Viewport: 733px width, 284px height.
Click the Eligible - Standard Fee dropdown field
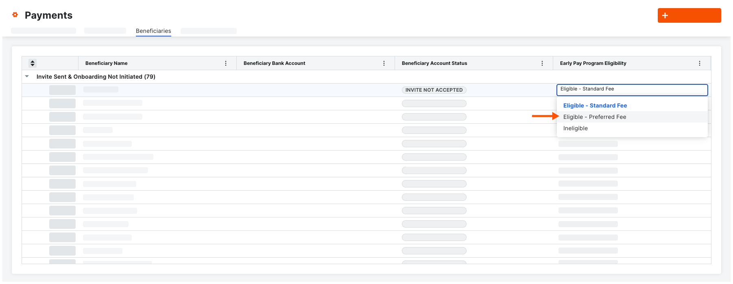[x=632, y=90]
